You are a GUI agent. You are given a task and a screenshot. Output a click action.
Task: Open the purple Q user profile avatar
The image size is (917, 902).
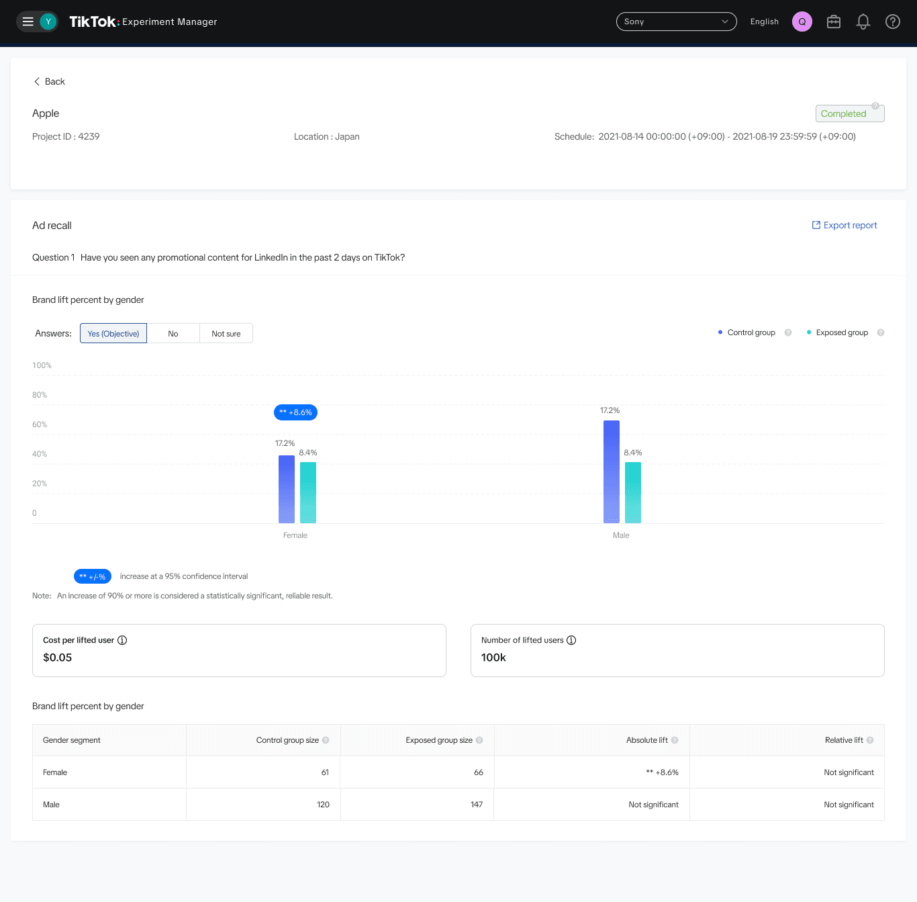(802, 21)
